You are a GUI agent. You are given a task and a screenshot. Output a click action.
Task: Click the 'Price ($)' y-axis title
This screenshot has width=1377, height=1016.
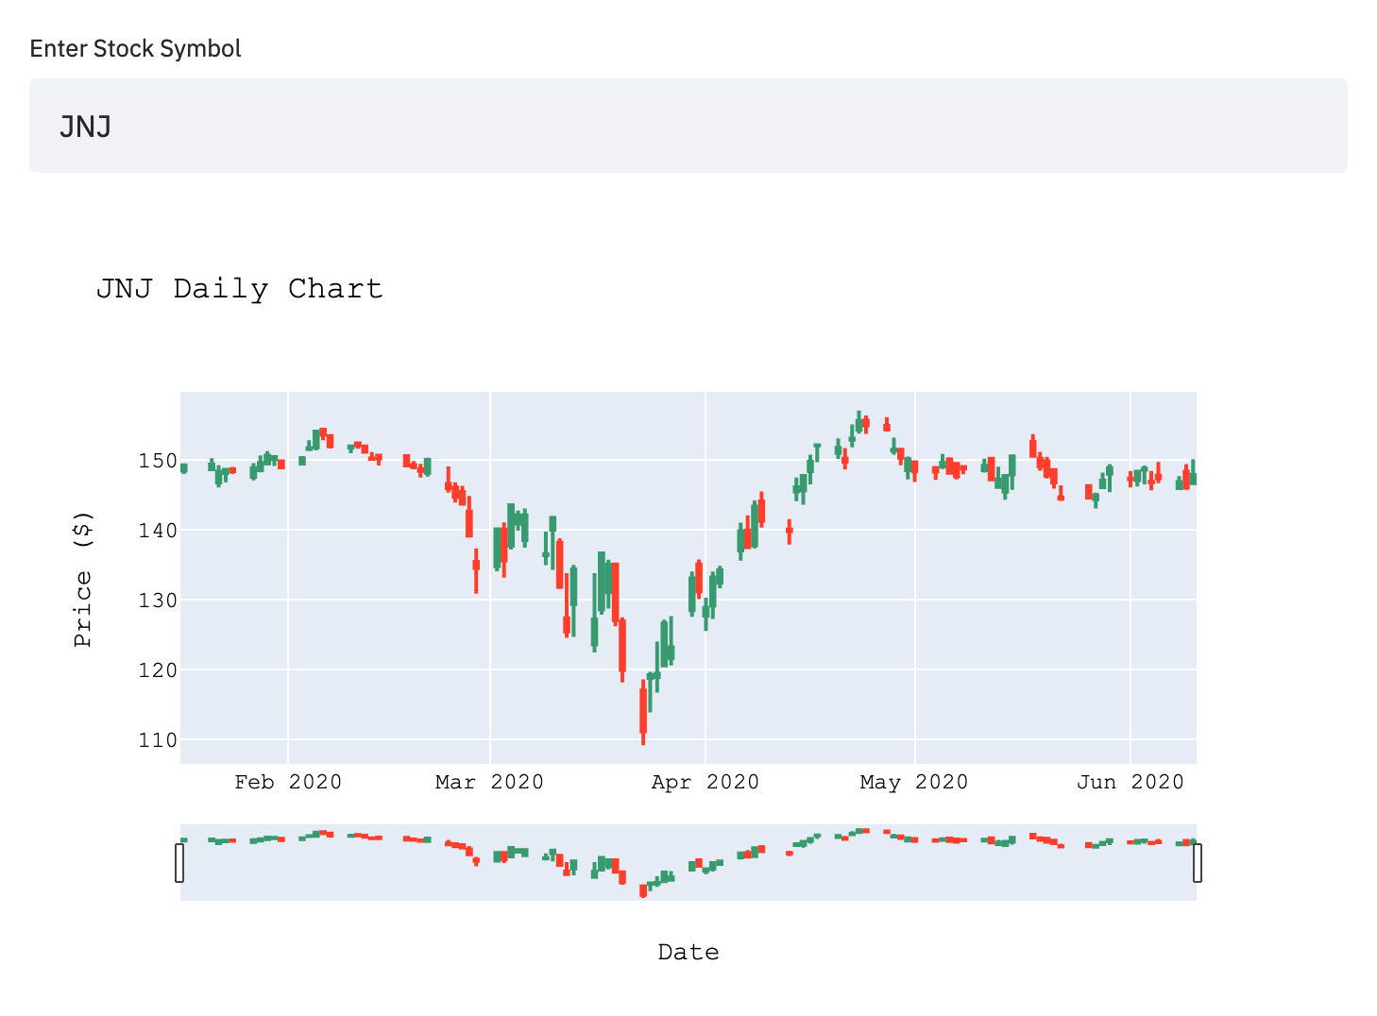coord(83,579)
